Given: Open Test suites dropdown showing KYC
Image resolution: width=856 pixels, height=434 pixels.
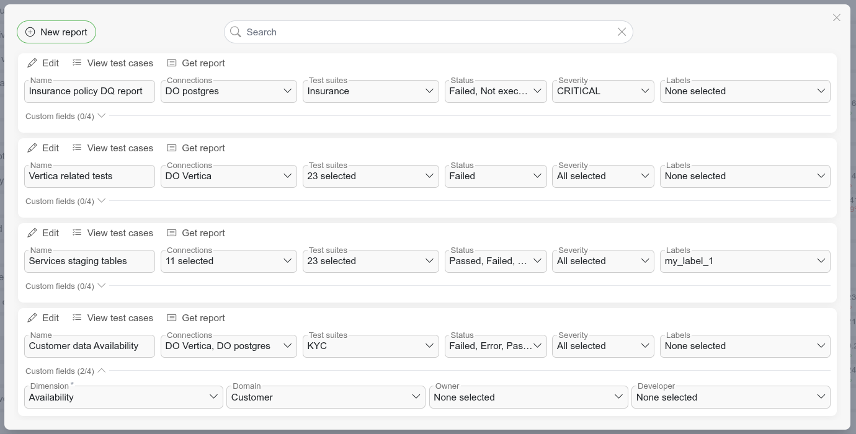Looking at the screenshot, I should 370,346.
